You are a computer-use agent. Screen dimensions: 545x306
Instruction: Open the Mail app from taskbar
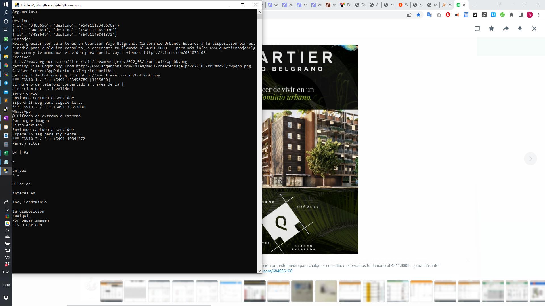click(6, 92)
